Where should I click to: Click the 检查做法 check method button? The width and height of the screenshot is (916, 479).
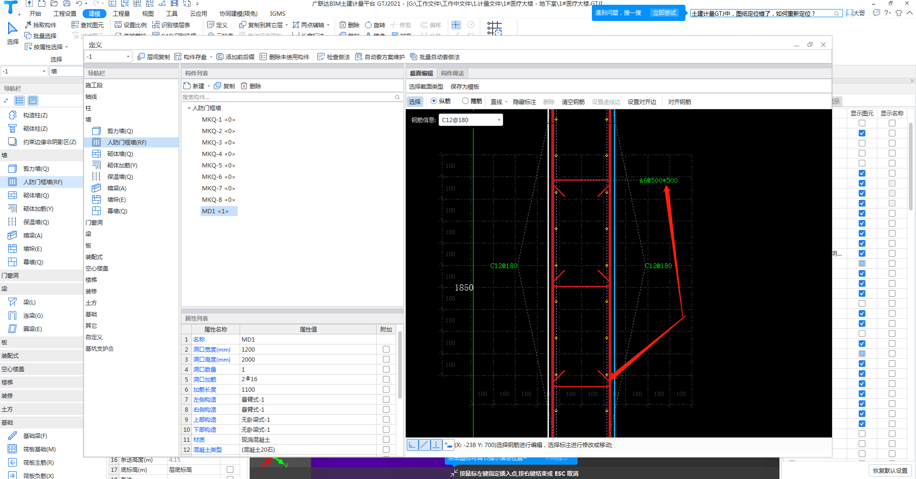pyautogui.click(x=334, y=57)
